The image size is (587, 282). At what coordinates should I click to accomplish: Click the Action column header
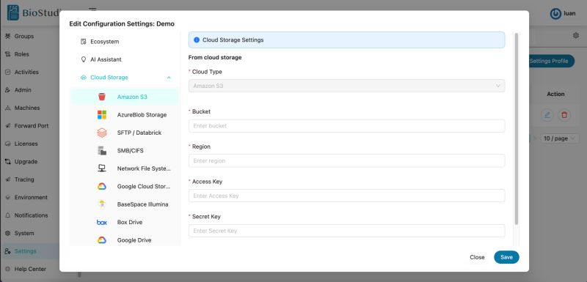click(555, 94)
